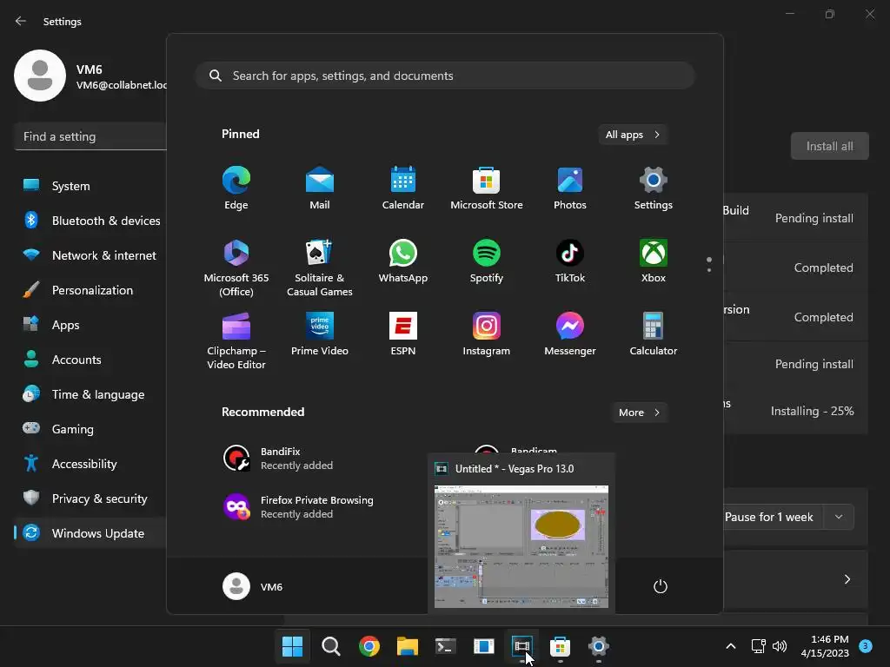
Task: Click the power button in Start menu
Action: pos(661,586)
